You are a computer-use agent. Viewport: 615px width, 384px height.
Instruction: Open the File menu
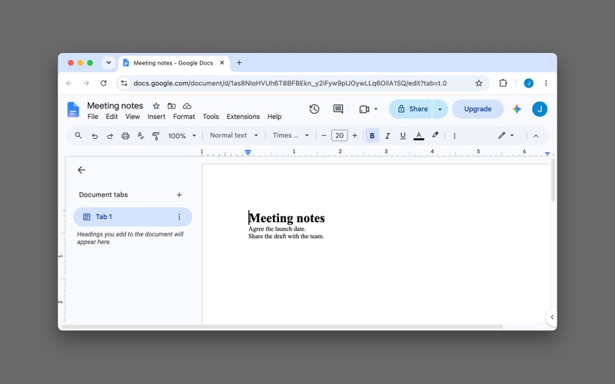93,117
